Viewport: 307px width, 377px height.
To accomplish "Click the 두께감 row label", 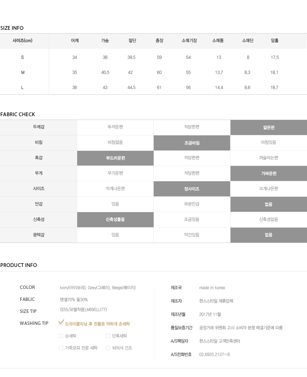I will pyautogui.click(x=38, y=127).
